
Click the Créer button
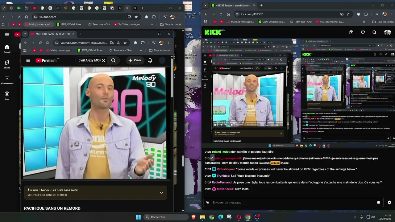[135, 60]
